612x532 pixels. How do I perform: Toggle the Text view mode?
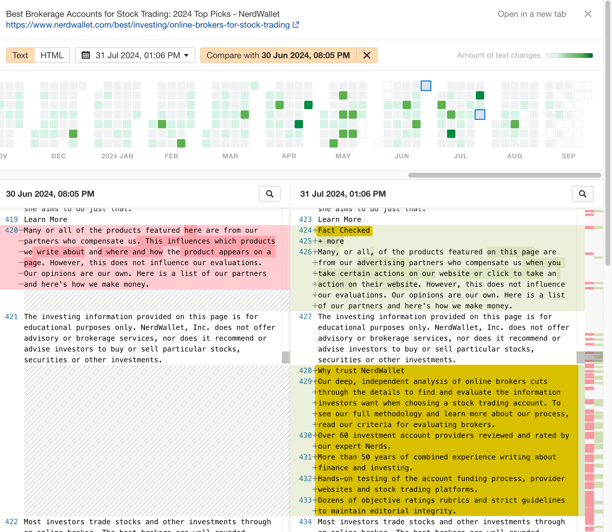tap(20, 55)
